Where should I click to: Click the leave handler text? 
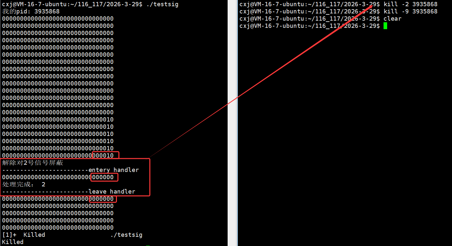[112, 192]
